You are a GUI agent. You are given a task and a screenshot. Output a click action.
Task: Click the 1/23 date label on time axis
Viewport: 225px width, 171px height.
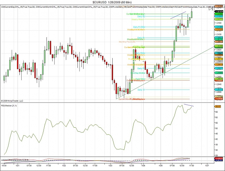click(111, 166)
